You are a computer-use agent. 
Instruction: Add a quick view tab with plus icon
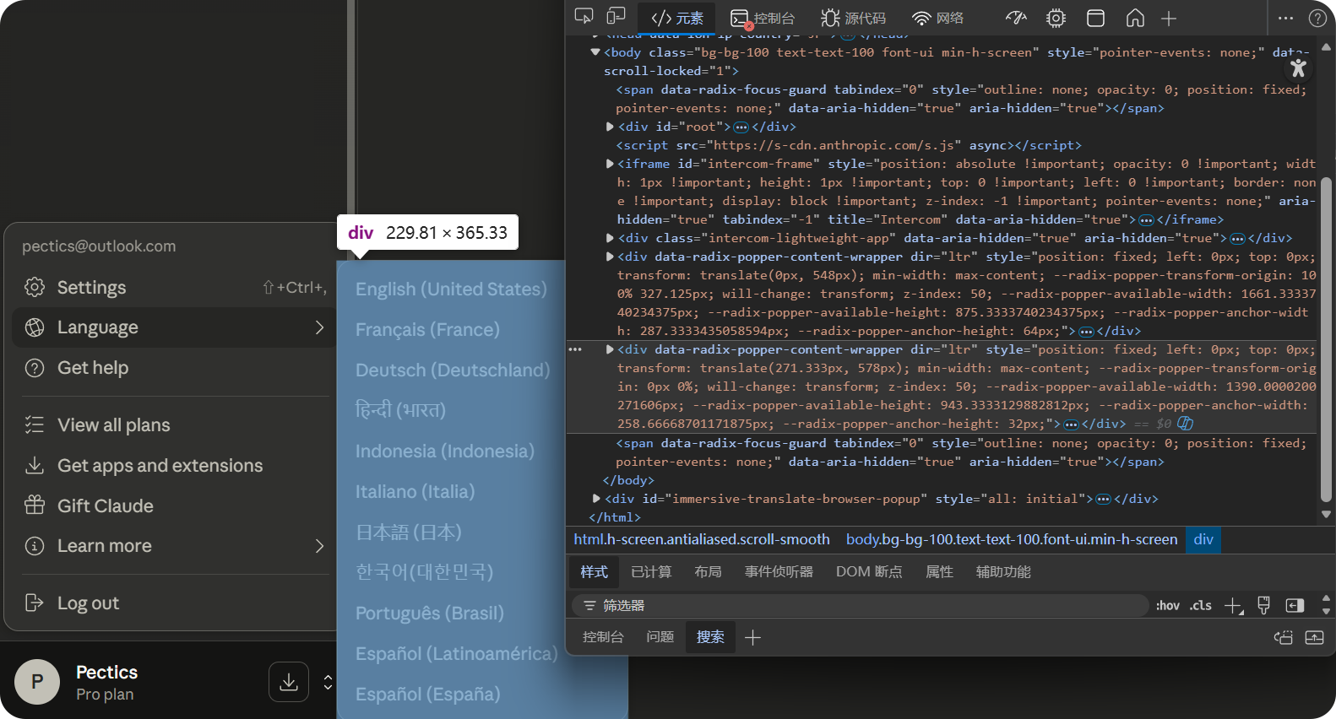pos(753,637)
